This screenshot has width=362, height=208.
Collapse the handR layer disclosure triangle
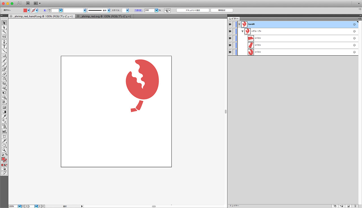point(239,24)
